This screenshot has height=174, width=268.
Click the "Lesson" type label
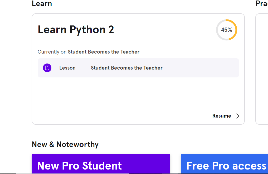point(67,68)
